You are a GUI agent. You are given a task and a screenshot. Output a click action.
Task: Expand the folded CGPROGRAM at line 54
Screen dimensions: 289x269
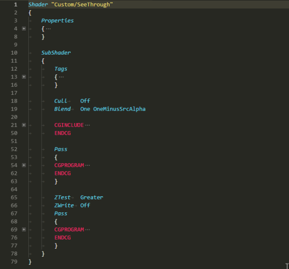(x=24, y=165)
